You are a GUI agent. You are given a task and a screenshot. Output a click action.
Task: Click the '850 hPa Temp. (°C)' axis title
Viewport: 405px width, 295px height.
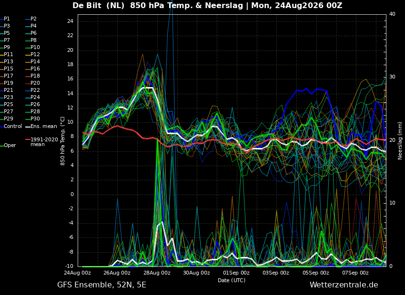click(x=63, y=141)
